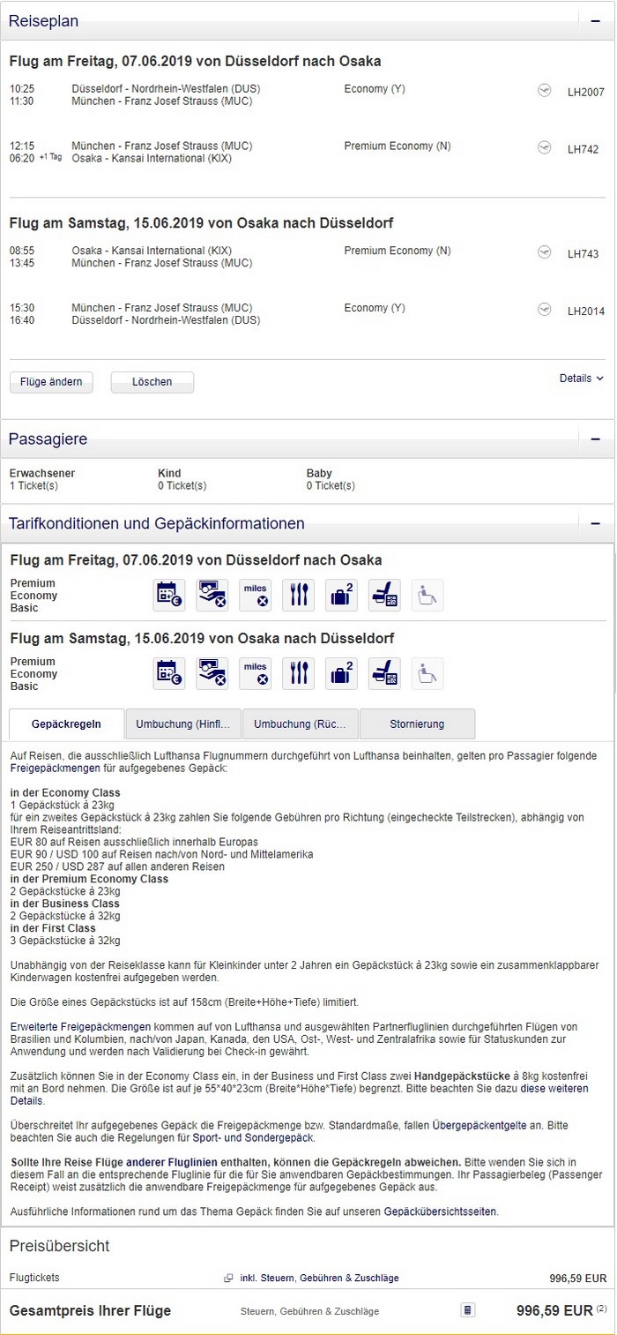Click seat reservation icon for outbound flight
The width and height of the screenshot is (617, 1335).
[x=384, y=596]
